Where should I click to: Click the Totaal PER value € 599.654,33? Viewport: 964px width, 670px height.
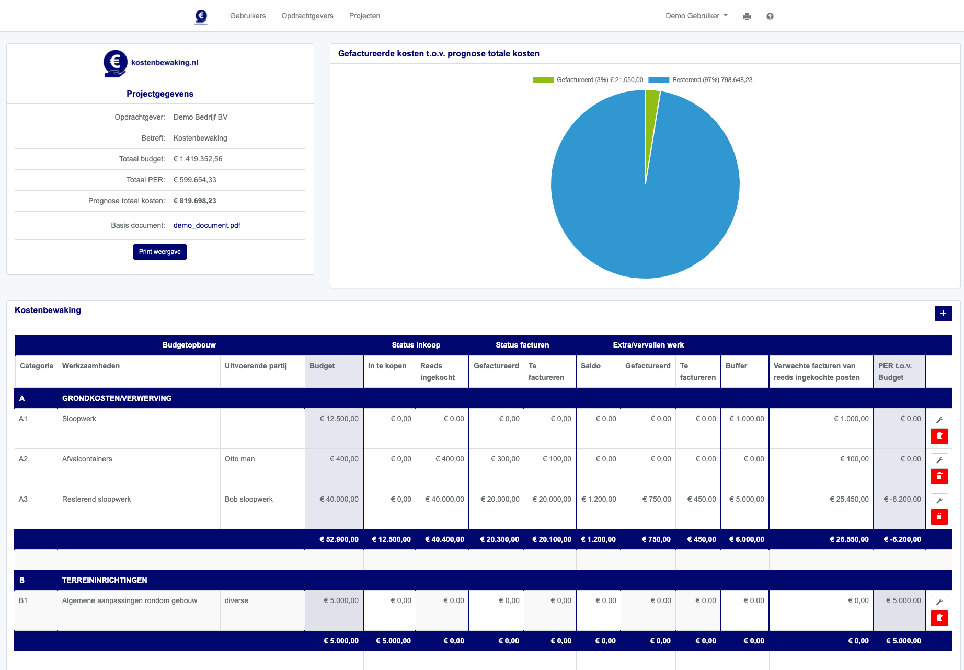195,180
